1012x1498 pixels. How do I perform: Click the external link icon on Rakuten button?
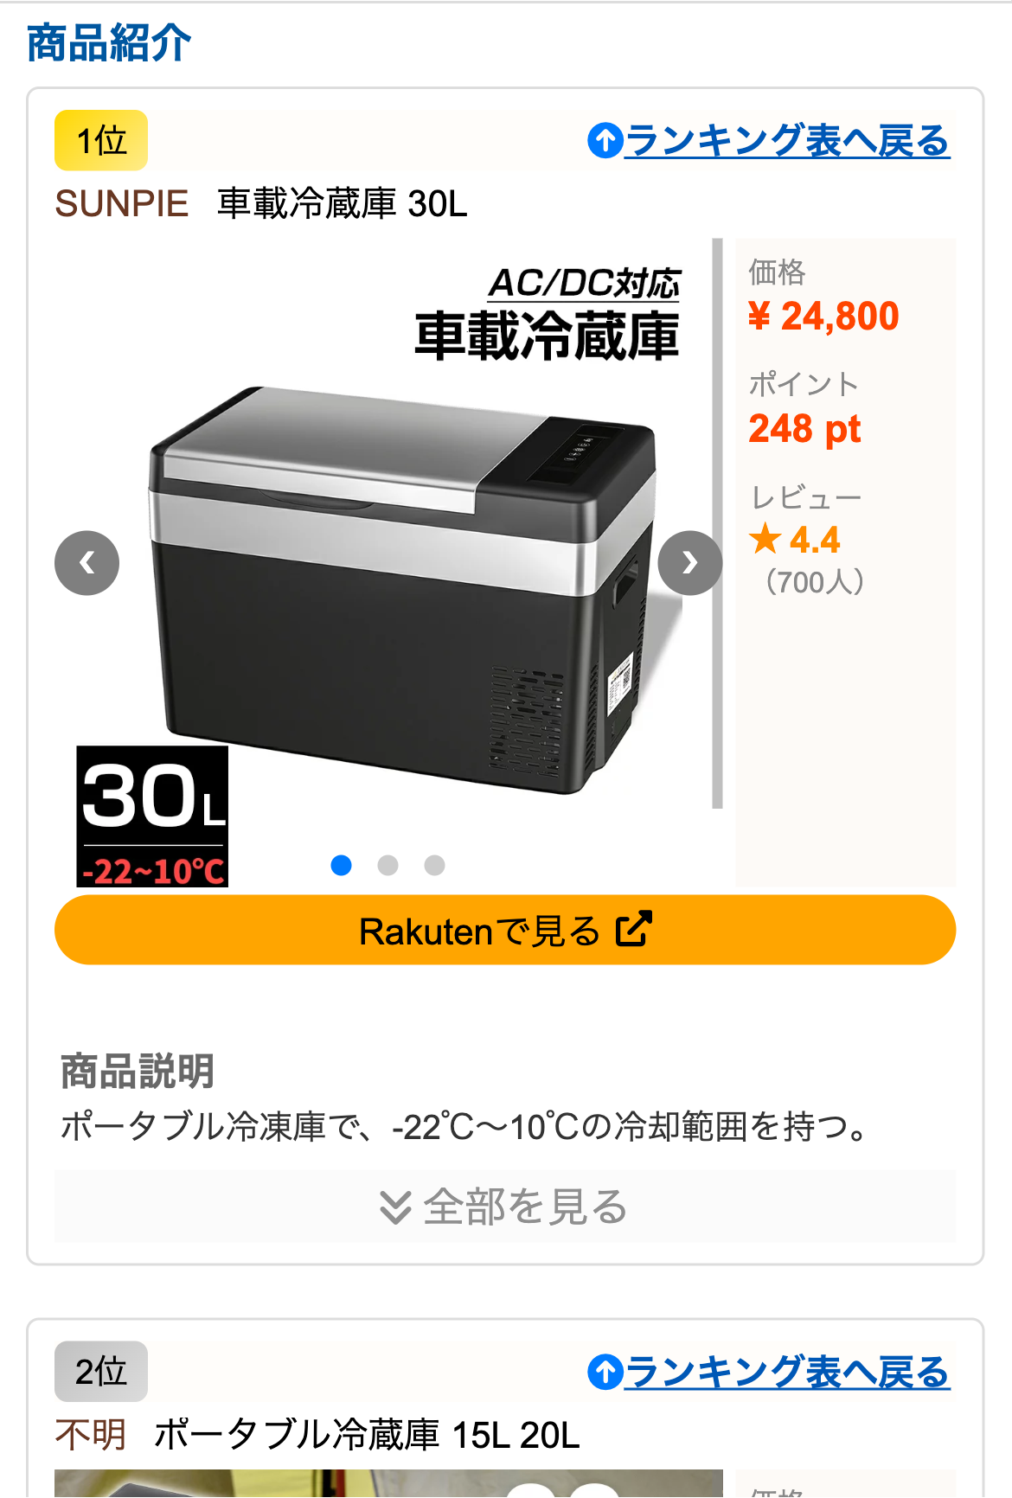(x=633, y=930)
